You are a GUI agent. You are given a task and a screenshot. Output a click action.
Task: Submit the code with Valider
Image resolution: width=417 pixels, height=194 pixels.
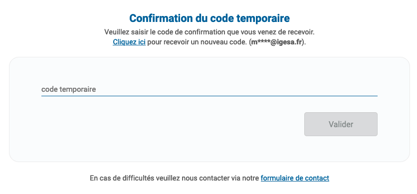pyautogui.click(x=341, y=124)
